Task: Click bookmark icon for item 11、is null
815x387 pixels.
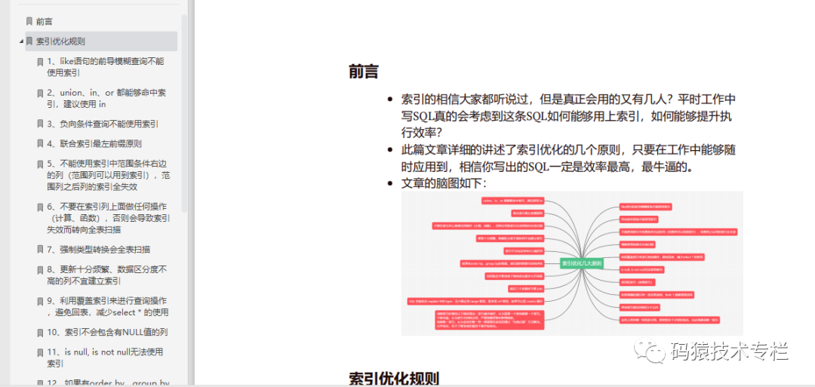Action: [40, 352]
